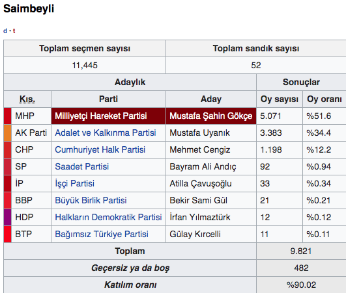Viewport: 346px width, 293px height.
Task: Select the Katılım oranı value cell
Action: tap(302, 285)
